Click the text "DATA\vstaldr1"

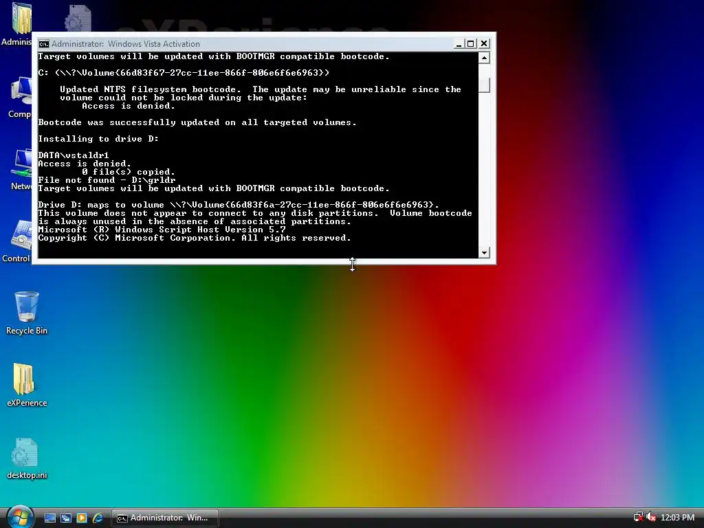coord(74,155)
